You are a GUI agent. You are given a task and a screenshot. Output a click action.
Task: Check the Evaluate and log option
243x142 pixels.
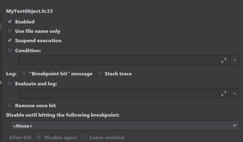10,83
